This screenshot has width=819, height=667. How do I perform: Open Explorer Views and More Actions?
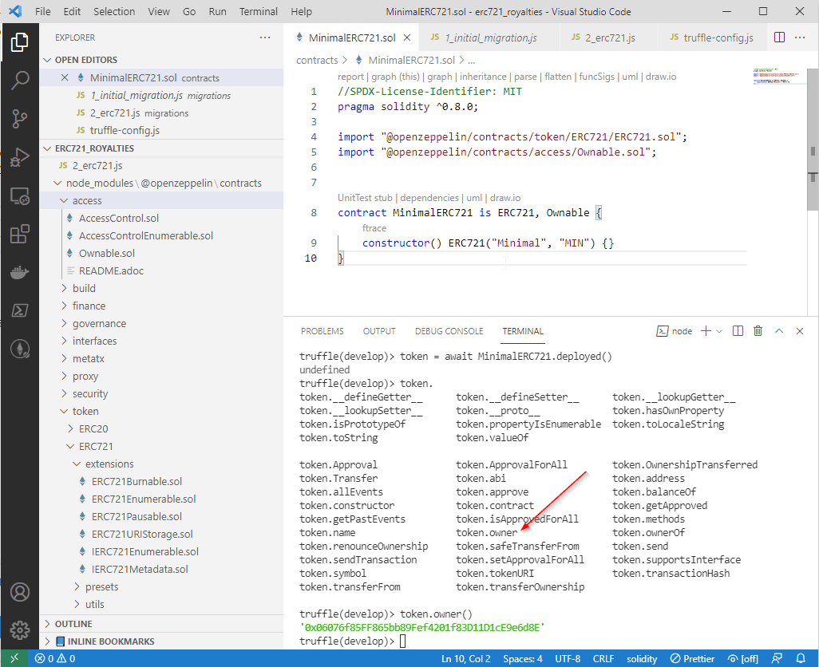click(265, 37)
